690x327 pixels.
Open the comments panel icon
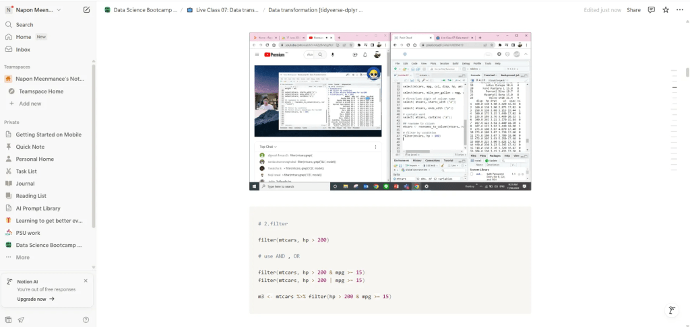(x=651, y=10)
